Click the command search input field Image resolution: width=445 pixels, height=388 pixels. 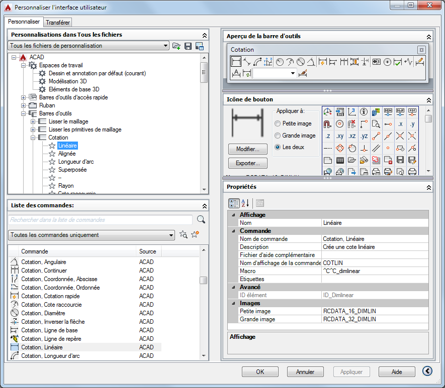coord(101,220)
